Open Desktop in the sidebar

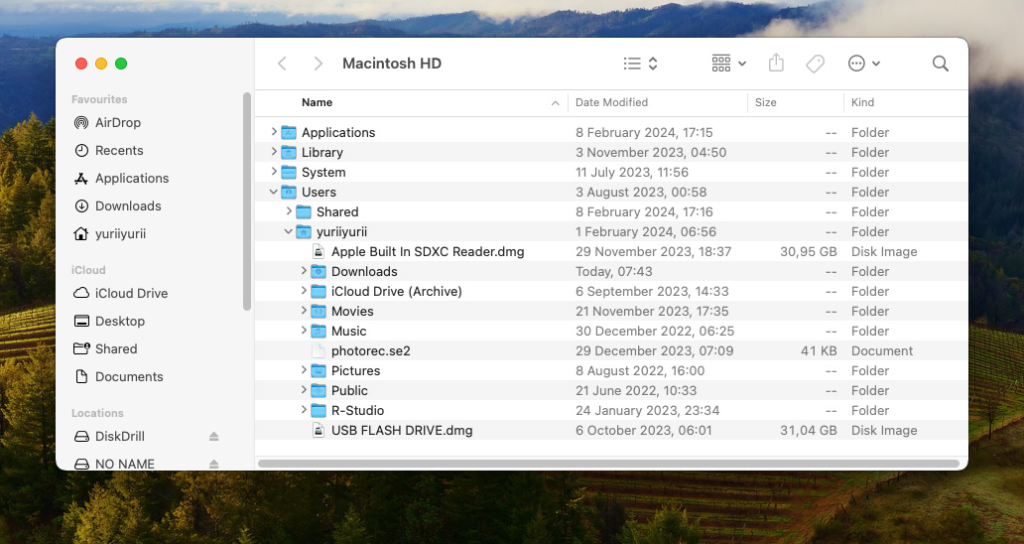[x=119, y=322]
